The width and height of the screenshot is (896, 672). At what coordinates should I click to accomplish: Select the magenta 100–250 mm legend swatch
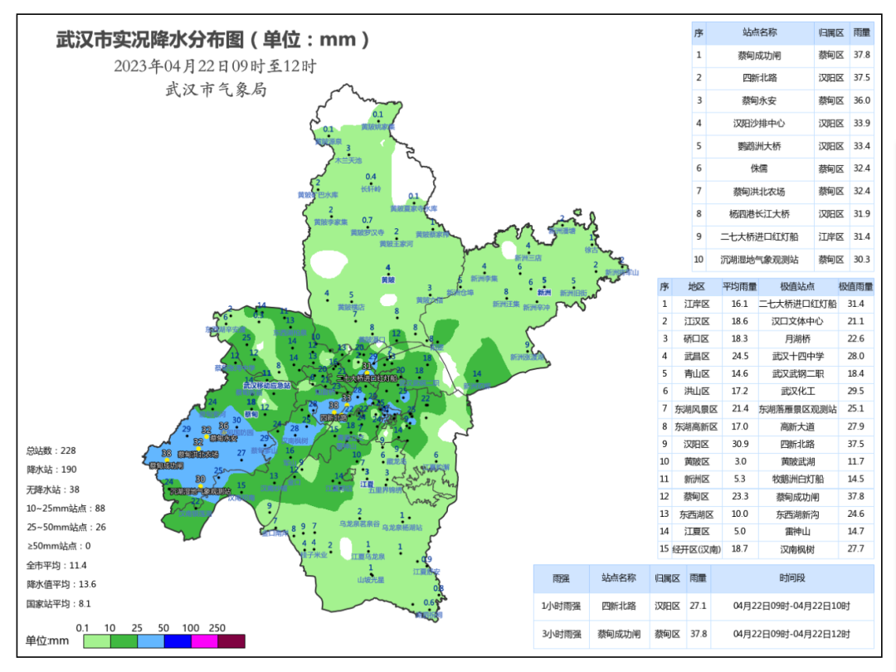coord(204,640)
